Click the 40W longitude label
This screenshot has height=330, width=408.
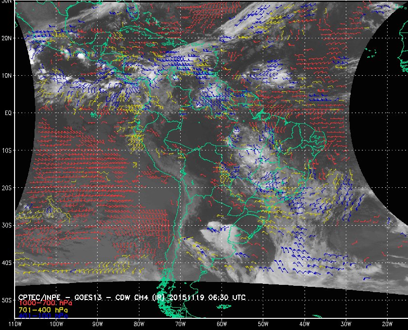pyautogui.click(x=305, y=324)
